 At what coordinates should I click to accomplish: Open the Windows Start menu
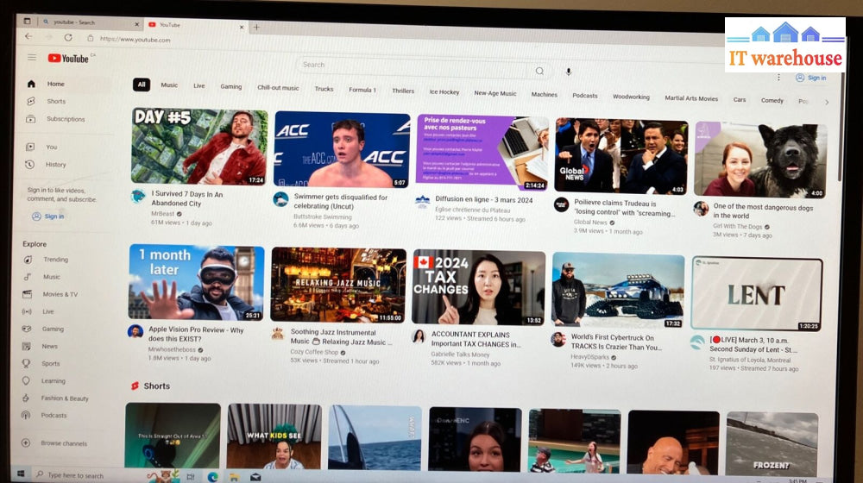(18, 474)
